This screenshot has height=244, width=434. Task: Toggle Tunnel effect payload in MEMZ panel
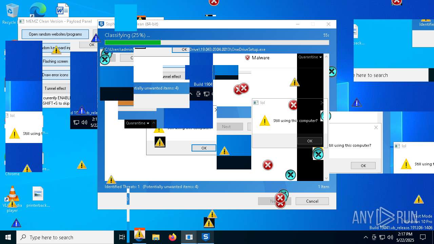[x=56, y=88]
